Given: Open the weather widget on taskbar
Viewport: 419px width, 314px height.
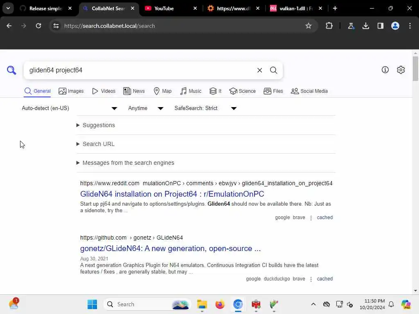Looking at the screenshot, I should [14, 304].
